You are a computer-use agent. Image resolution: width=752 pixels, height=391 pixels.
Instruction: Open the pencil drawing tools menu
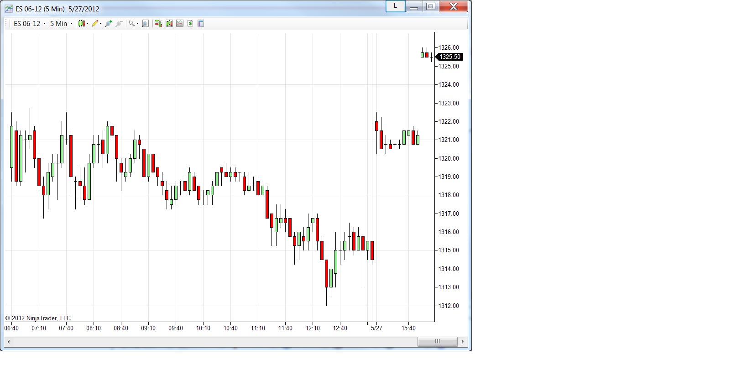pyautogui.click(x=96, y=24)
